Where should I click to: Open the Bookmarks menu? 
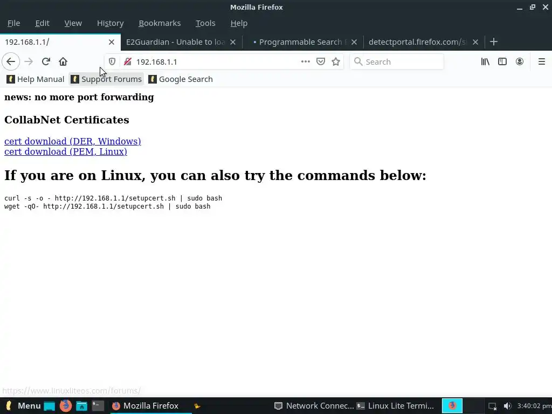[x=160, y=23]
